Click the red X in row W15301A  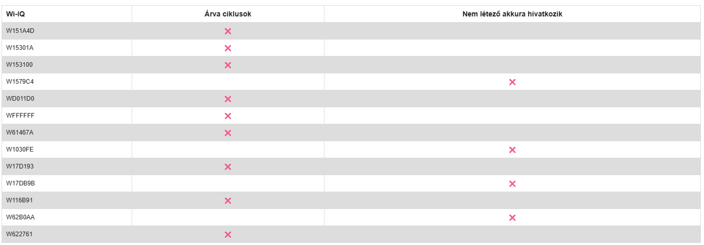[228, 48]
